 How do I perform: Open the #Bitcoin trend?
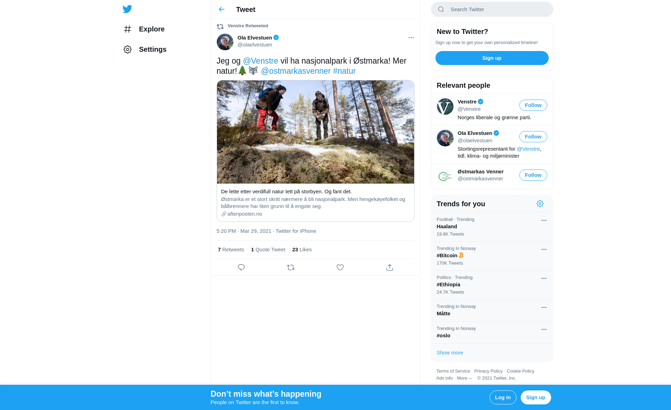pos(492,256)
